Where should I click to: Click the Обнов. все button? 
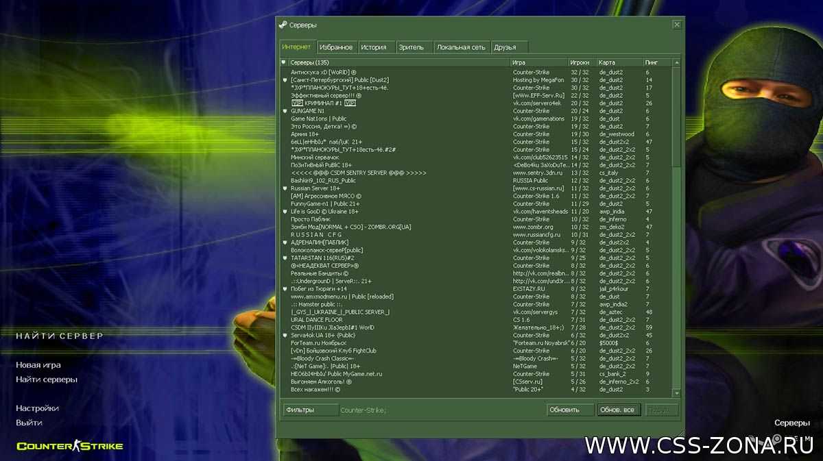(619, 410)
